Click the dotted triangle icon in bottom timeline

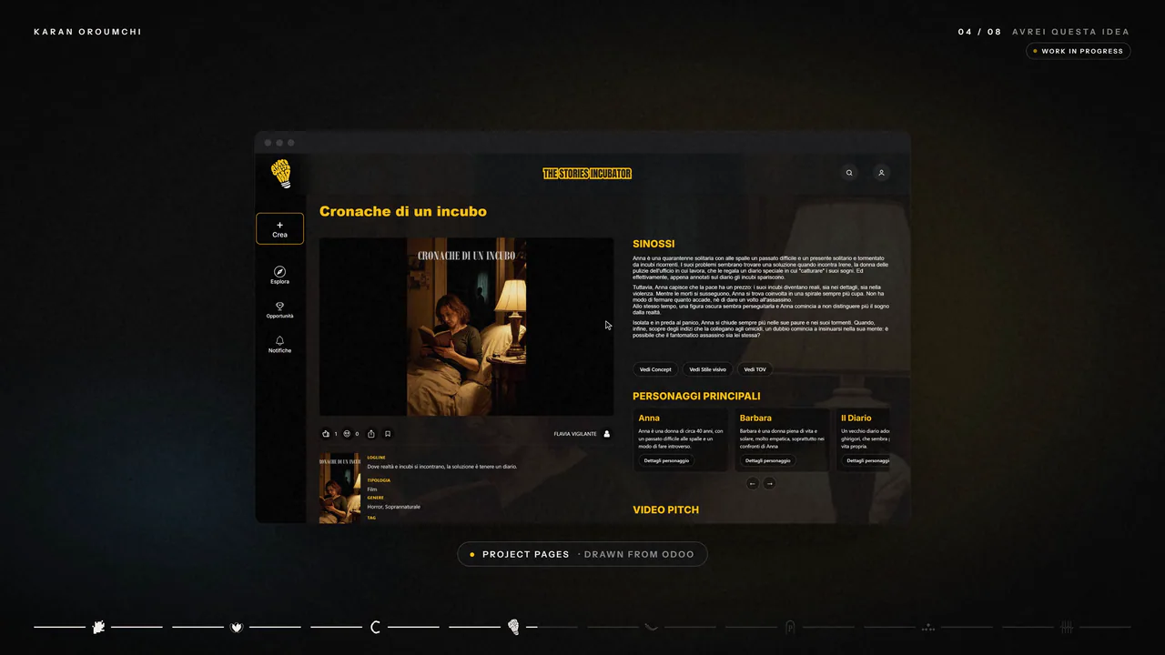(x=928, y=627)
